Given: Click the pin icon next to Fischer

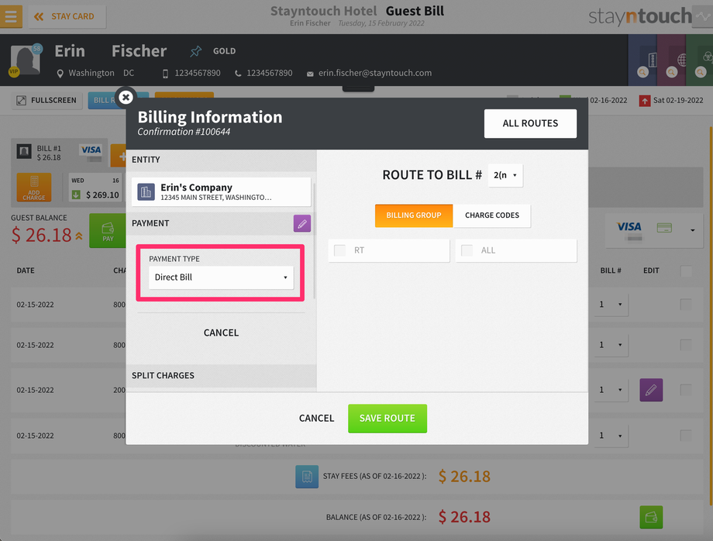Looking at the screenshot, I should [x=195, y=51].
